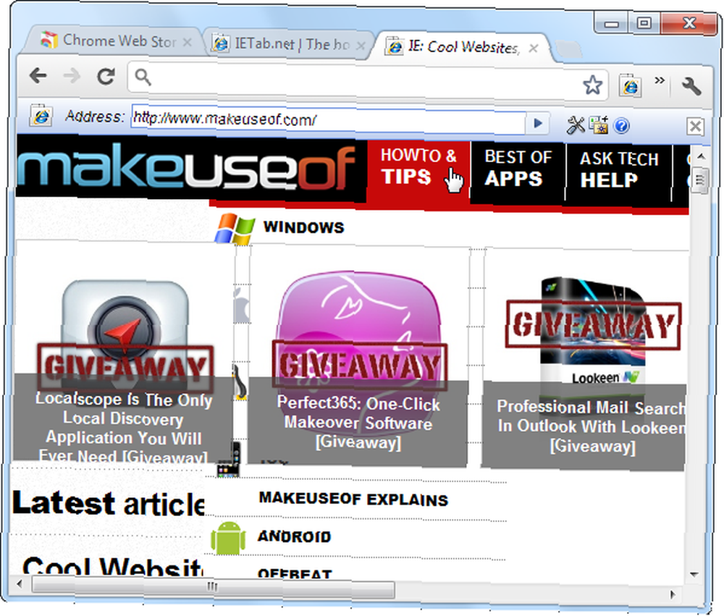Viewport: 724px width, 616px height.
Task: Select MAKEUSEOF EXPLAINS category
Action: [354, 499]
